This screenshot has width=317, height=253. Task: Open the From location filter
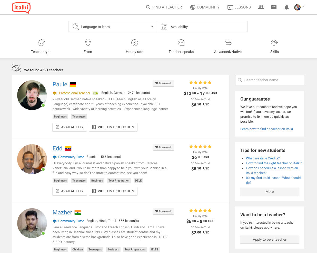point(88,46)
